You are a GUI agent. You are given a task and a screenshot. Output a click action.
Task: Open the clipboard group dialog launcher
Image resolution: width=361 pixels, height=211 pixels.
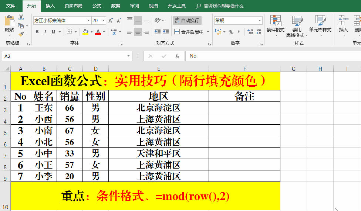click(28, 44)
